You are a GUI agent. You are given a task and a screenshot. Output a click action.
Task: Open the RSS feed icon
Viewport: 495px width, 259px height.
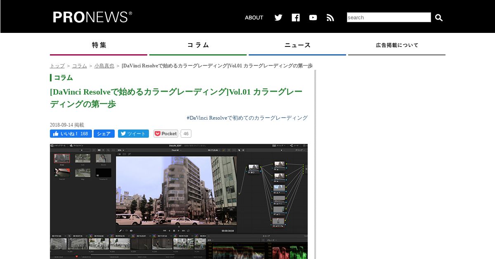330,18
